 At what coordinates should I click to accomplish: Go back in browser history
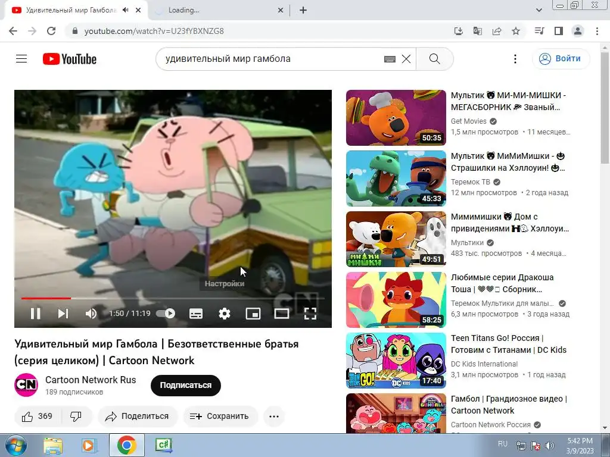[13, 31]
